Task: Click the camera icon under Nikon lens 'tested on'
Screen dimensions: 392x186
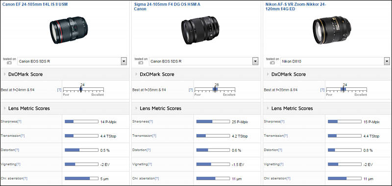Action: 272,63
